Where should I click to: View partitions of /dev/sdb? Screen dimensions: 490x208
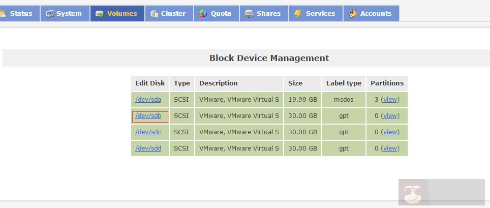click(x=390, y=116)
